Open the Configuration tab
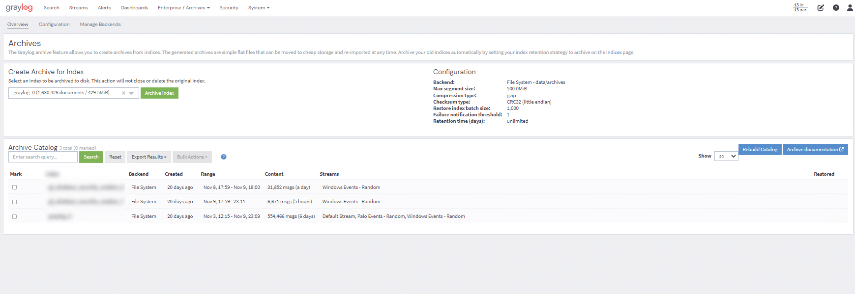 (x=54, y=25)
